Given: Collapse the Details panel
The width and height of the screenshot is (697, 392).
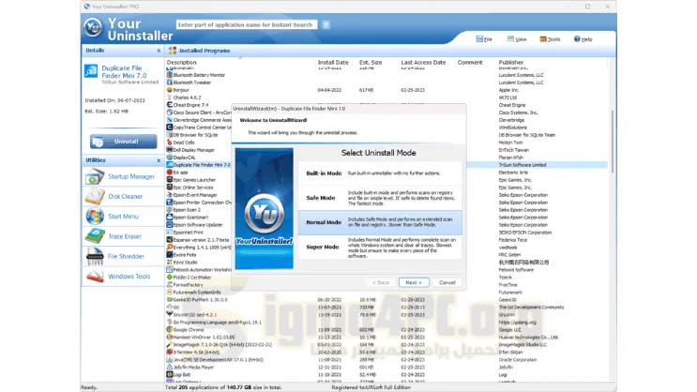Looking at the screenshot, I should click(x=159, y=51).
